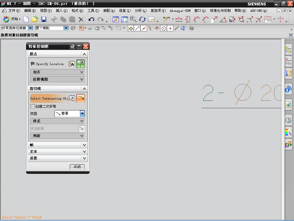This screenshot has width=294, height=221.
Task: Open the Ahongzai-EDM menu
Action: [180, 11]
